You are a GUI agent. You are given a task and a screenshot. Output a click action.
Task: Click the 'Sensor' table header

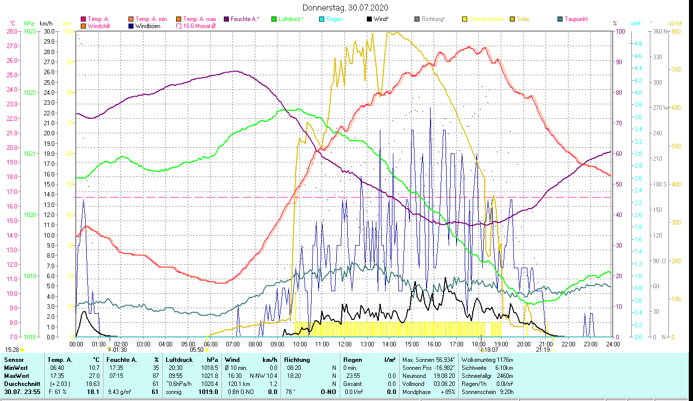coord(14,360)
